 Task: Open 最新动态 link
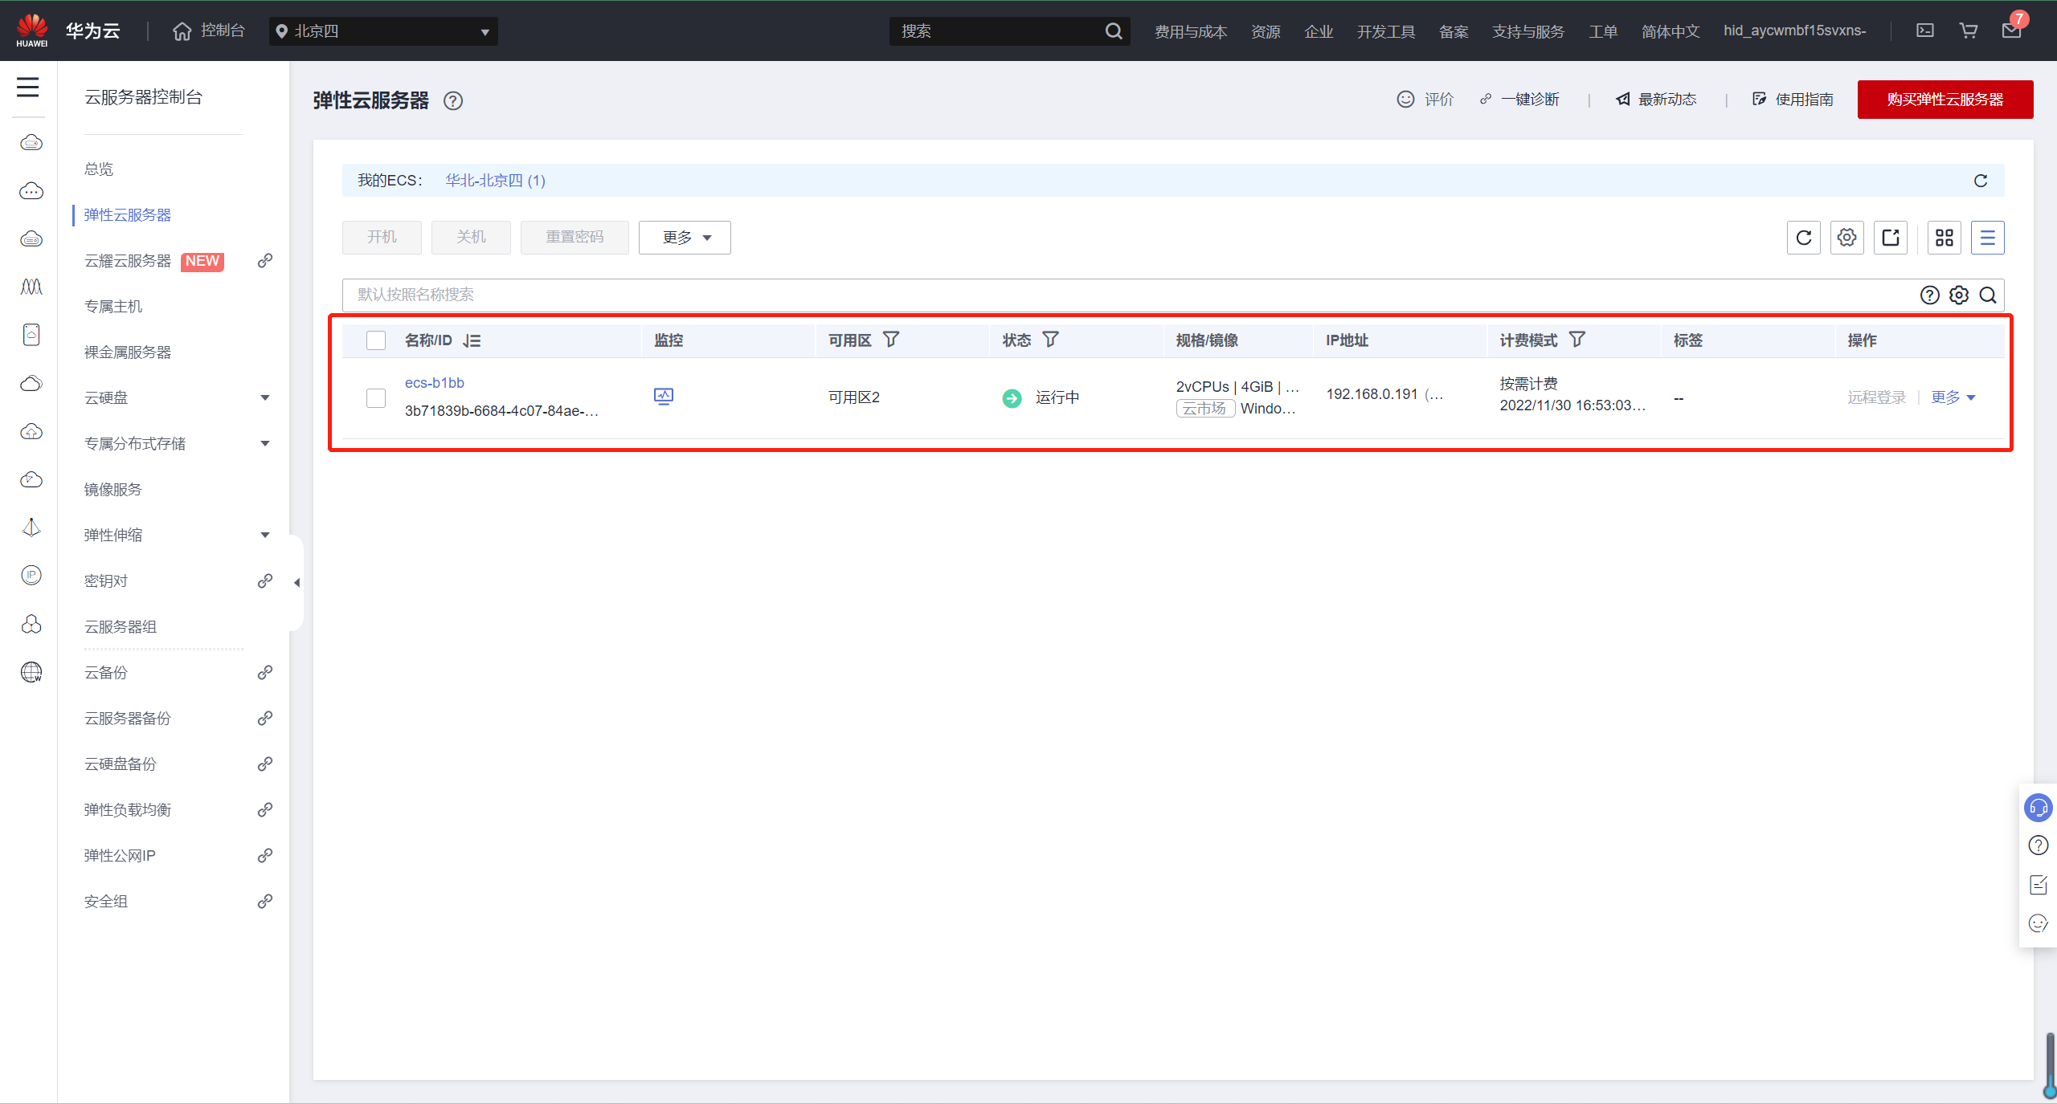click(1656, 100)
